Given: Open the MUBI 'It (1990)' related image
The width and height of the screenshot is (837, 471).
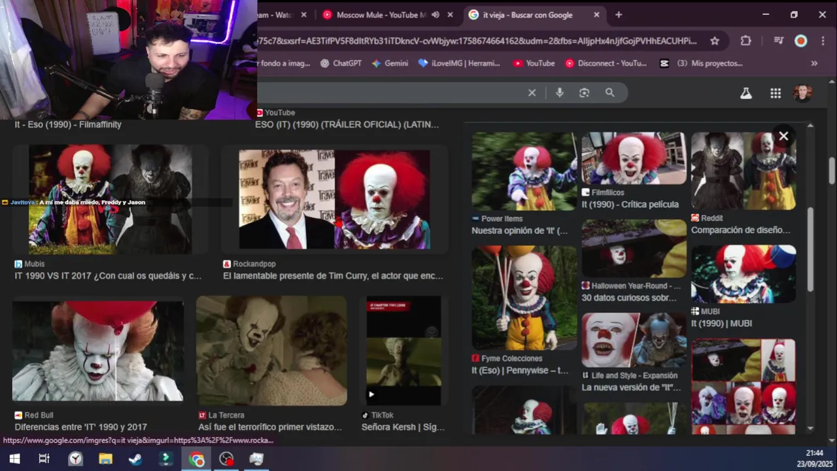Looking at the screenshot, I should 743,274.
